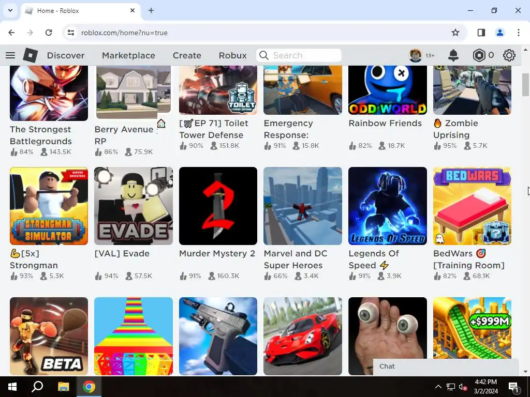
Task: Open Chrome side panel icon
Action: pyautogui.click(x=481, y=33)
